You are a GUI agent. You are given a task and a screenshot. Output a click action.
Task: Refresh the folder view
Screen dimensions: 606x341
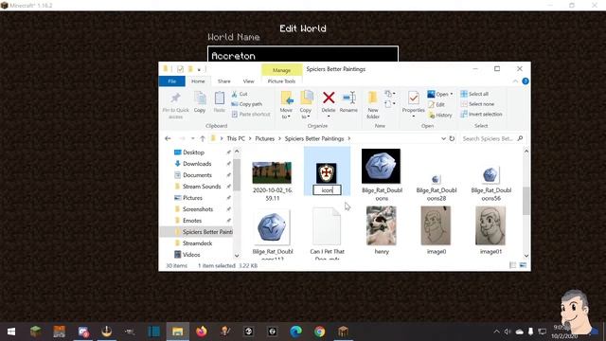[452, 138]
